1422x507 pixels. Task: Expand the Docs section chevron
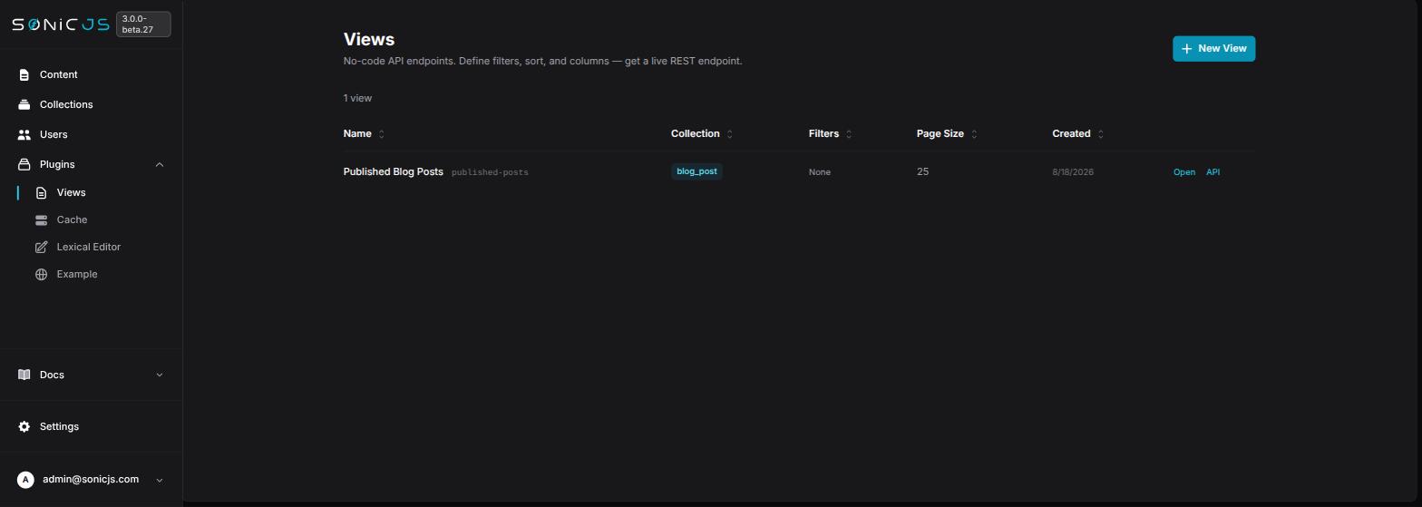point(160,375)
